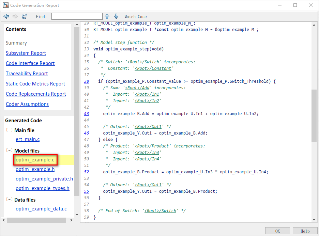
Task: Click line number 38 link
Action: pyautogui.click(x=87, y=81)
